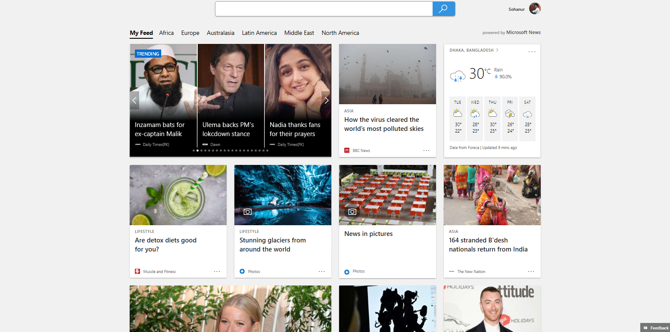Image resolution: width=670 pixels, height=332 pixels.
Task: Open camera gallery icon on glaciers photo
Action: [x=247, y=211]
